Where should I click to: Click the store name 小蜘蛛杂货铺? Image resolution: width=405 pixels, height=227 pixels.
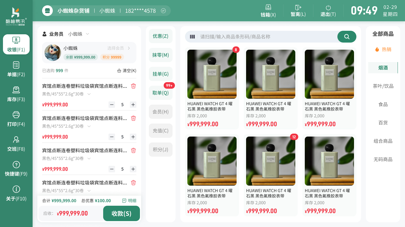tap(74, 11)
